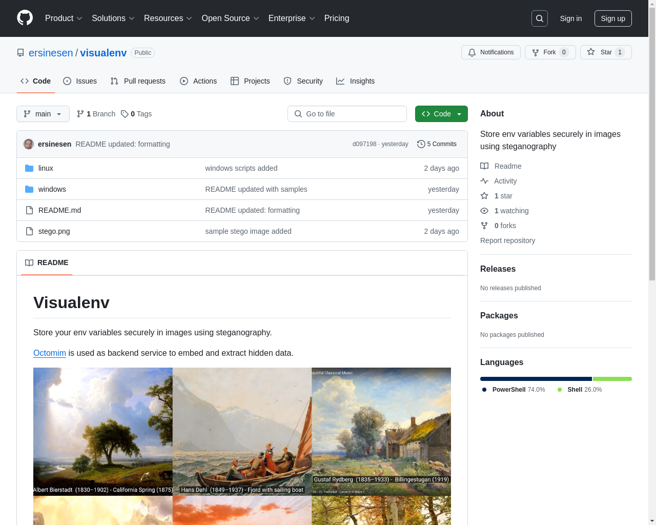
Task: Click the stego.png file icon
Action: pyautogui.click(x=29, y=231)
